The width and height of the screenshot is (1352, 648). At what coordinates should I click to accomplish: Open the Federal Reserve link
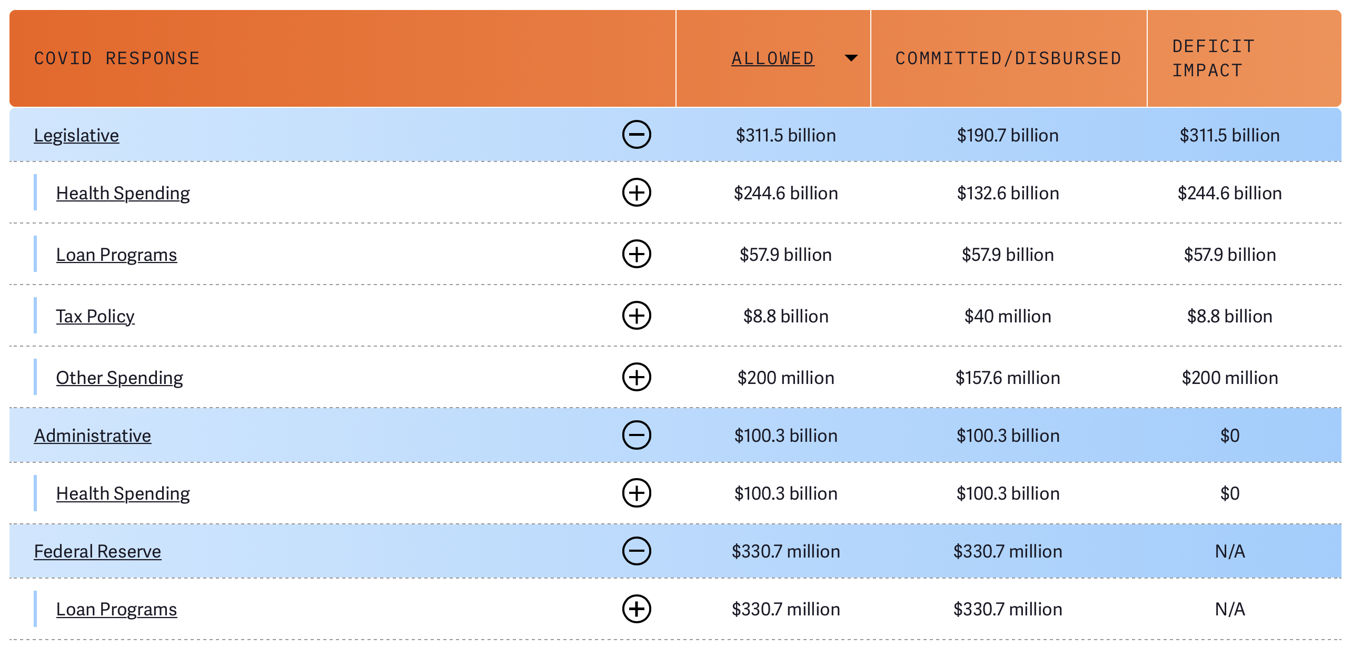[97, 551]
